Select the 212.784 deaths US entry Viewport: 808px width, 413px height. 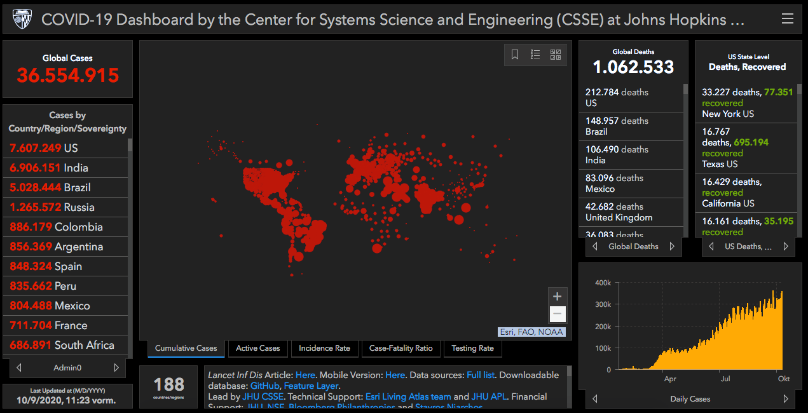(x=631, y=98)
